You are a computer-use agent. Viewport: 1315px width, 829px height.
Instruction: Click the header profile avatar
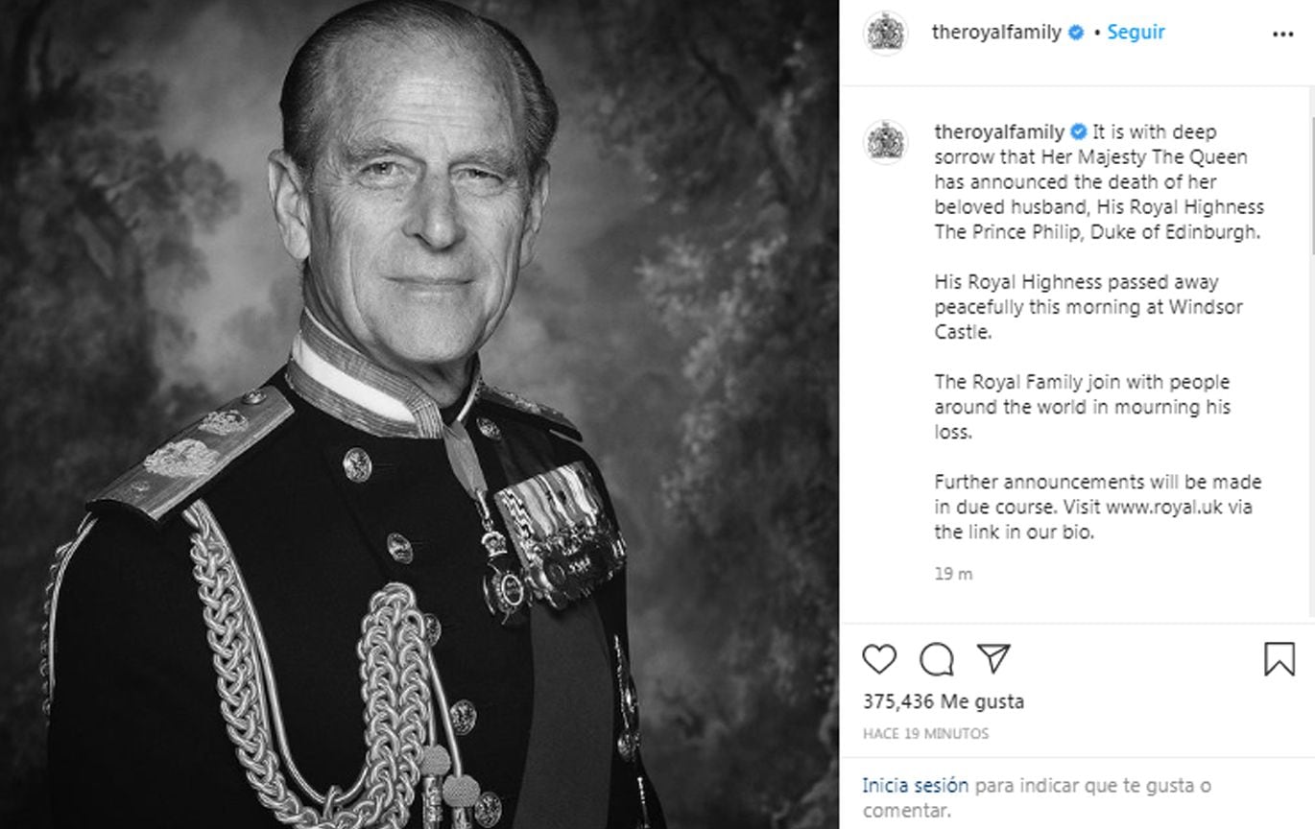click(885, 33)
